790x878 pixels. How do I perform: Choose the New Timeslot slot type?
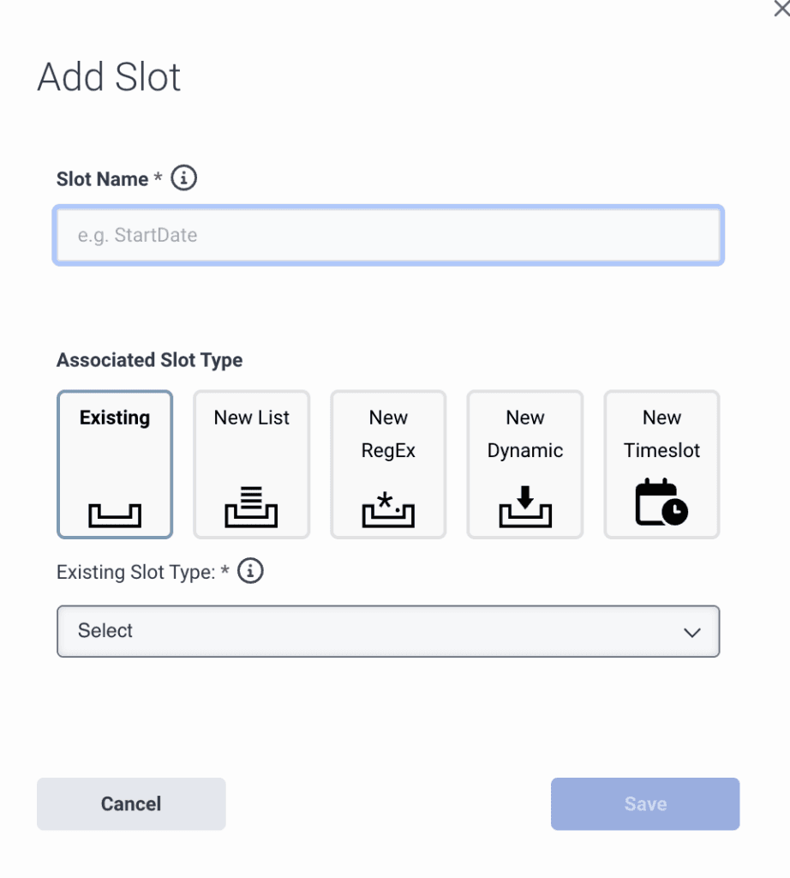point(661,464)
